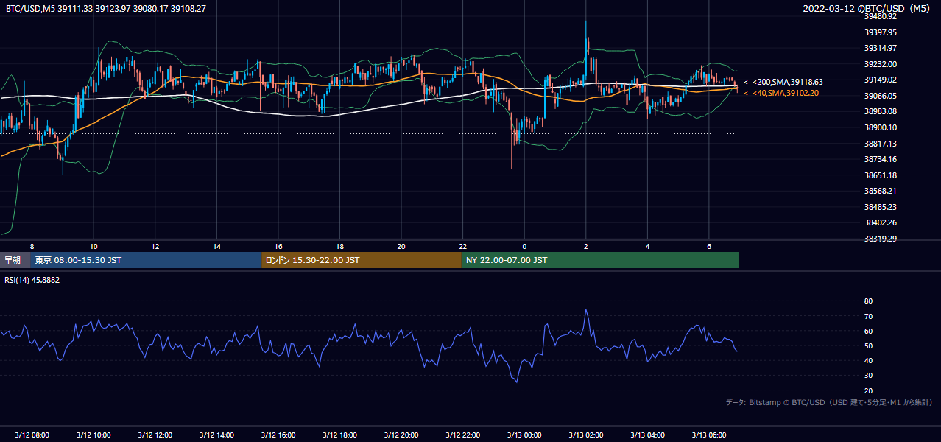Click the RSI scale value 80
Image resolution: width=941 pixels, height=442 pixels.
click(868, 301)
